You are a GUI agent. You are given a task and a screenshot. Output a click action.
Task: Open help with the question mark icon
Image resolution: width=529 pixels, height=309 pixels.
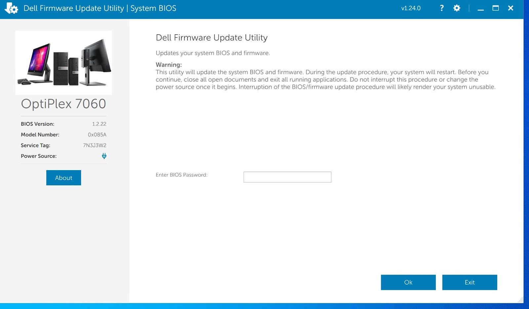(441, 8)
